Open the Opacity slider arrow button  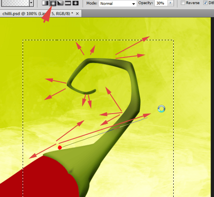170,3
